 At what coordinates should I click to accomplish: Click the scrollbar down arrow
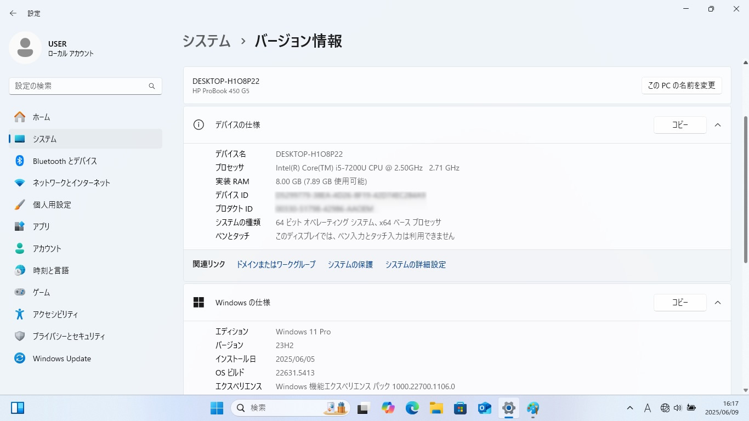tap(745, 390)
